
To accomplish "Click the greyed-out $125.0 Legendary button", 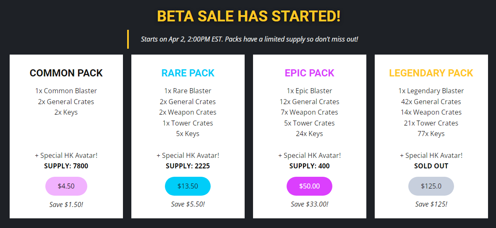I will (x=431, y=186).
